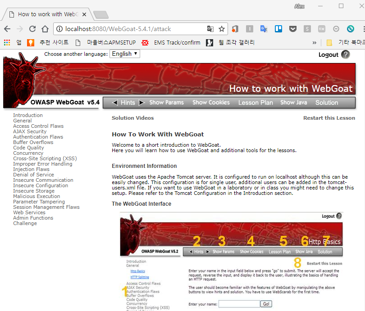Viewport: 365px width, 311px height.
Task: Expand Admin Functions in sidebar
Action: click(x=33, y=218)
